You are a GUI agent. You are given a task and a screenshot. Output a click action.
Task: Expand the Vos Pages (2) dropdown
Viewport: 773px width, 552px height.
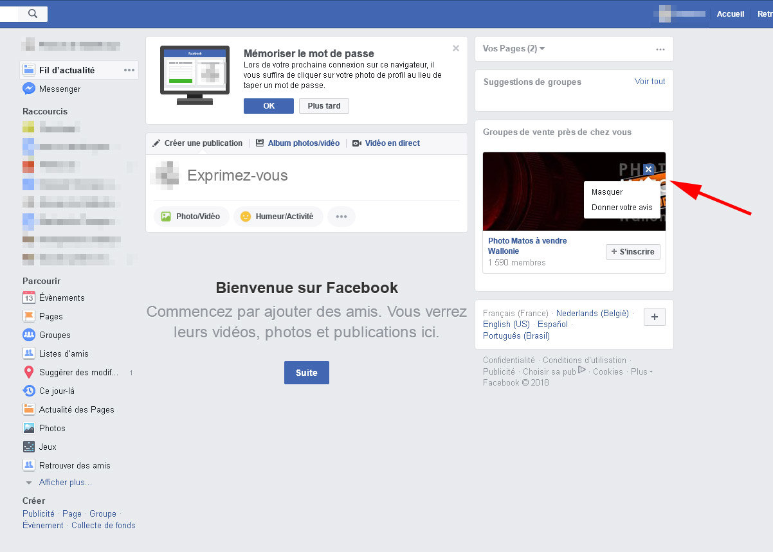click(514, 49)
